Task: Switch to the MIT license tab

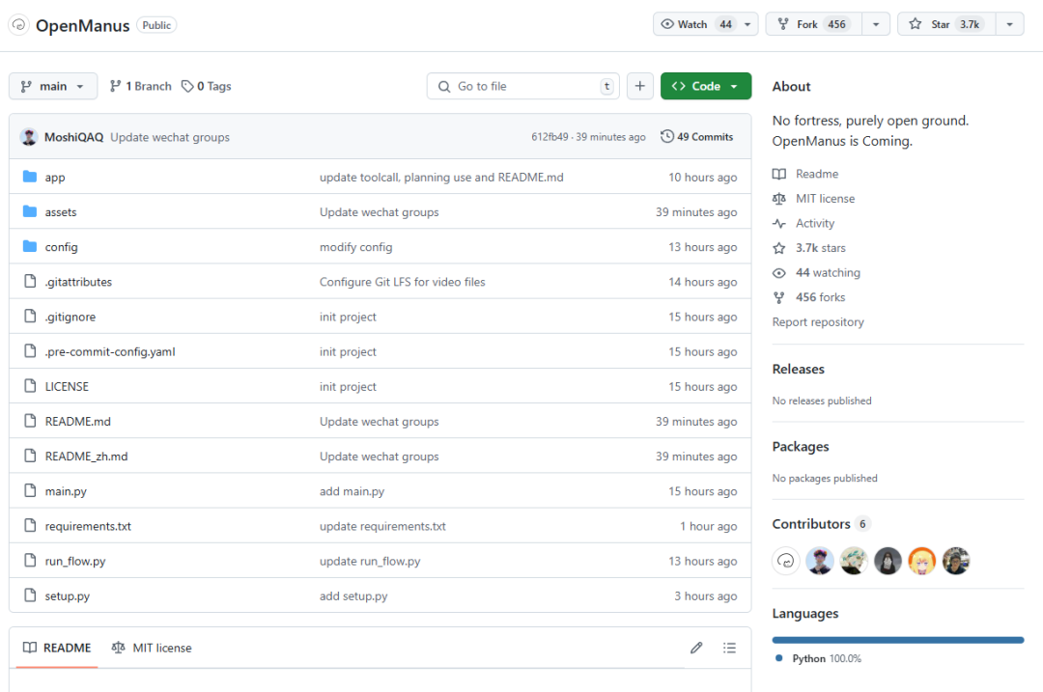Action: coord(152,648)
